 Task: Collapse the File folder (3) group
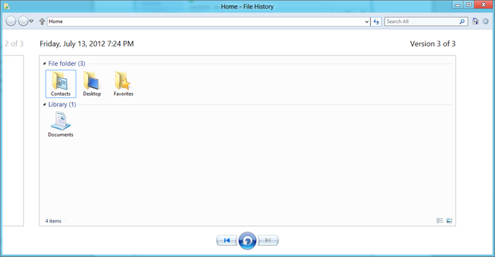[44, 63]
